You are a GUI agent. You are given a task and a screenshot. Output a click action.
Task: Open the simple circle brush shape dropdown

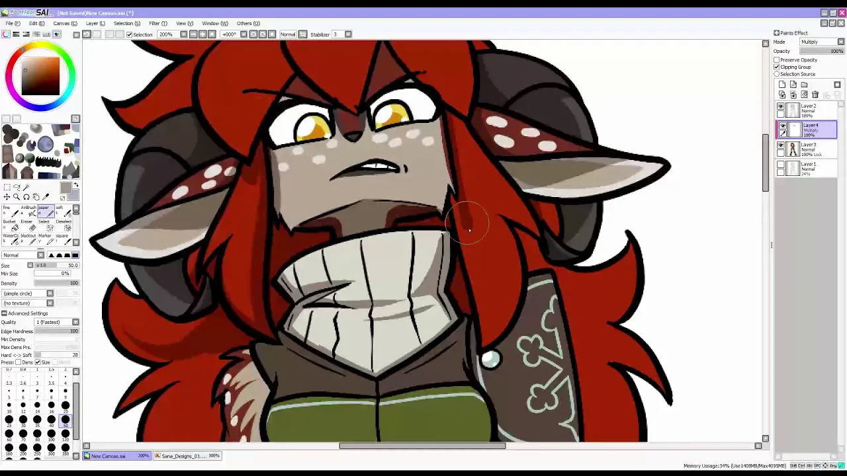(x=28, y=293)
